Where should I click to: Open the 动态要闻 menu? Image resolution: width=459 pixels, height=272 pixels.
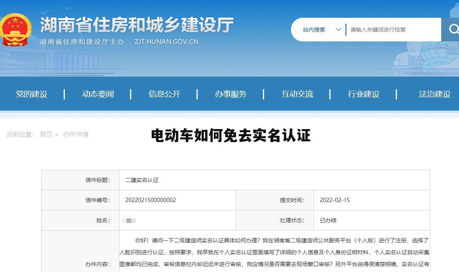click(98, 94)
